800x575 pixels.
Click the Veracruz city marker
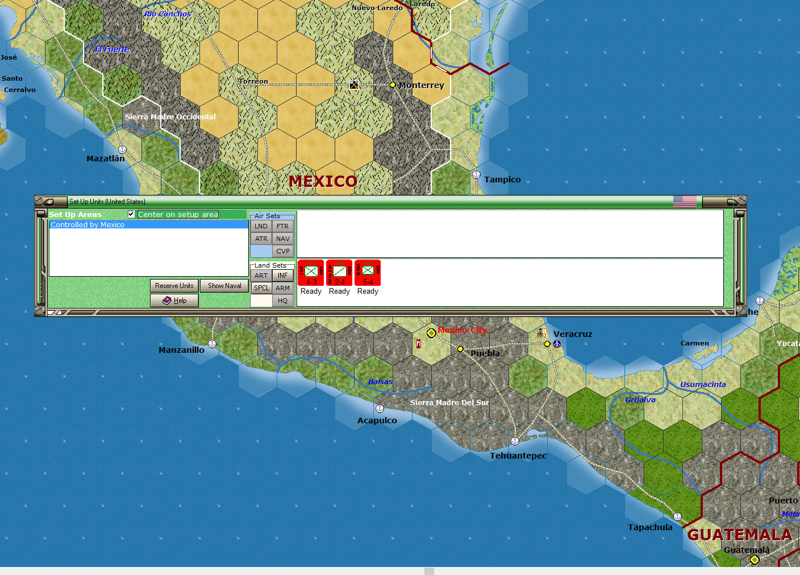[x=547, y=344]
